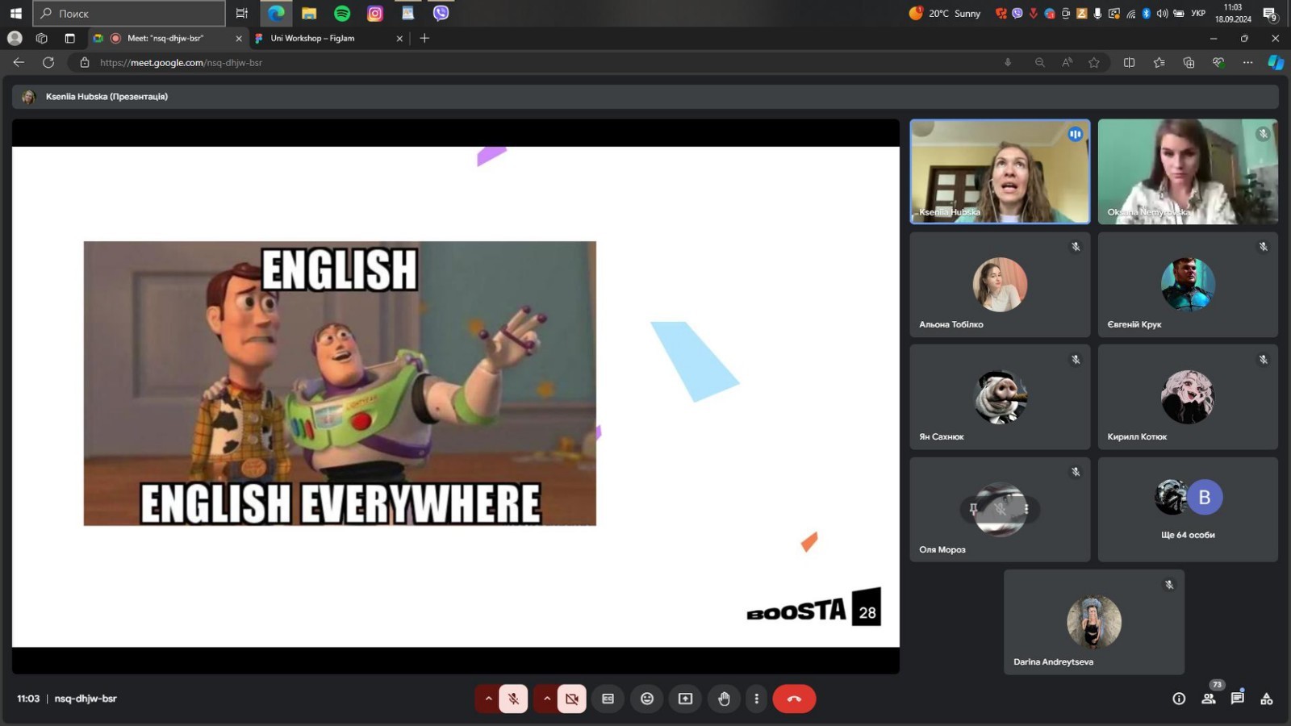
Task: Open Collections icon in Edge toolbar
Action: tap(1189, 62)
